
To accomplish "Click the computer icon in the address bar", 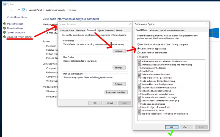I will [x=23, y=10].
